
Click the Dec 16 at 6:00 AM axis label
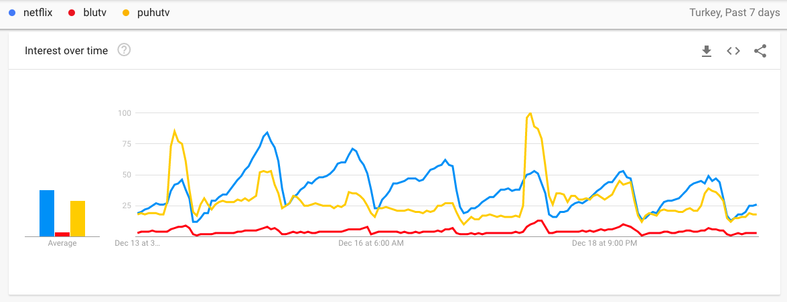371,244
